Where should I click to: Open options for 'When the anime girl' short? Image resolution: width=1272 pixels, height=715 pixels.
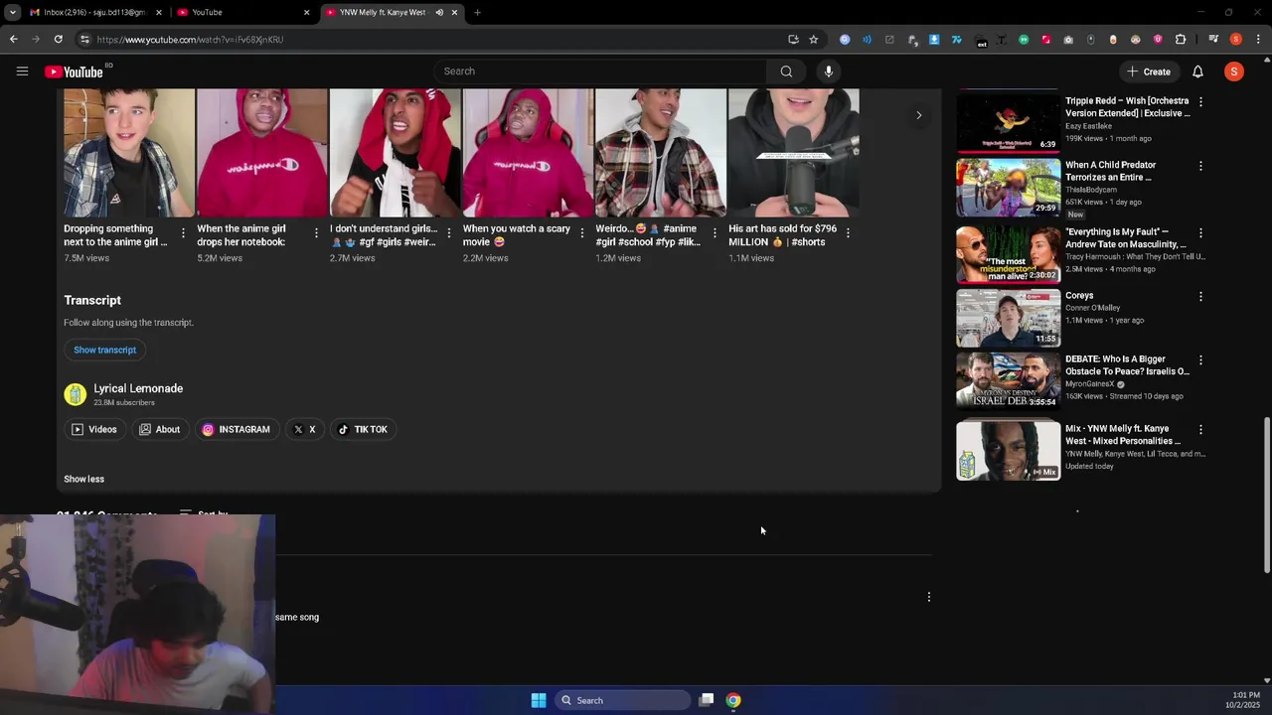click(316, 233)
